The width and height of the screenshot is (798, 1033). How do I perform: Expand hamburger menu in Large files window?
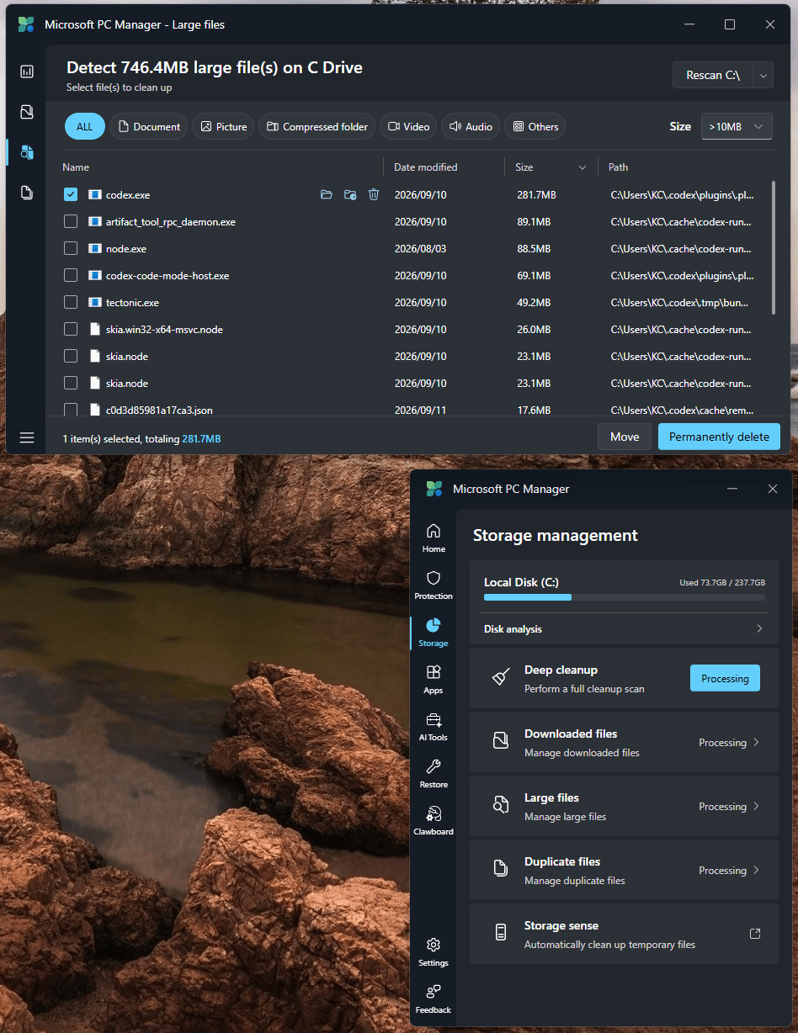(27, 437)
